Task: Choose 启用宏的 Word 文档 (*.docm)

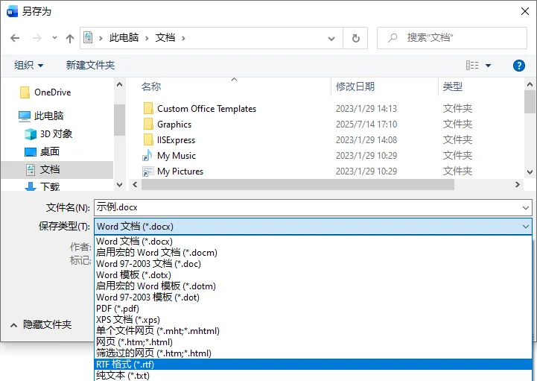Action: coord(313,253)
